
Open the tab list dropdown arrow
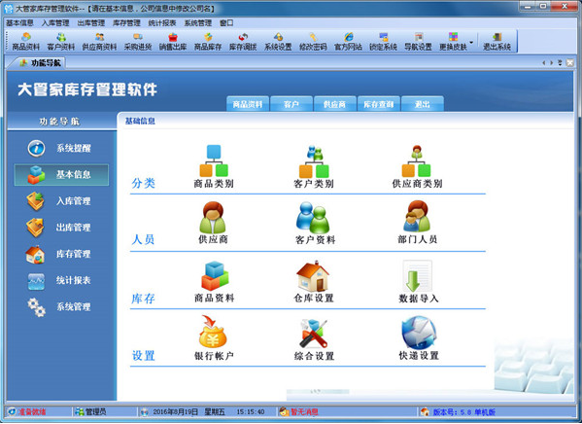point(560,63)
